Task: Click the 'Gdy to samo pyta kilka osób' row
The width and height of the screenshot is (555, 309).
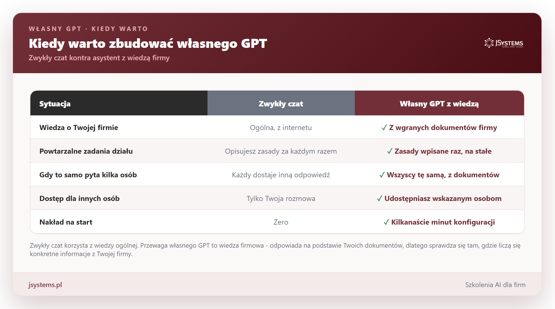Action: 277,174
